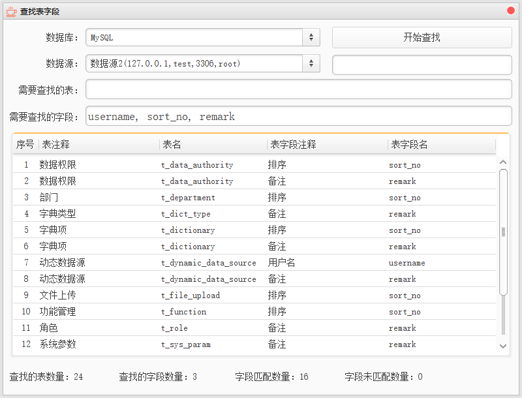This screenshot has height=398, width=522.
Task: Select row 6 字典项 cell
Action: pos(53,246)
